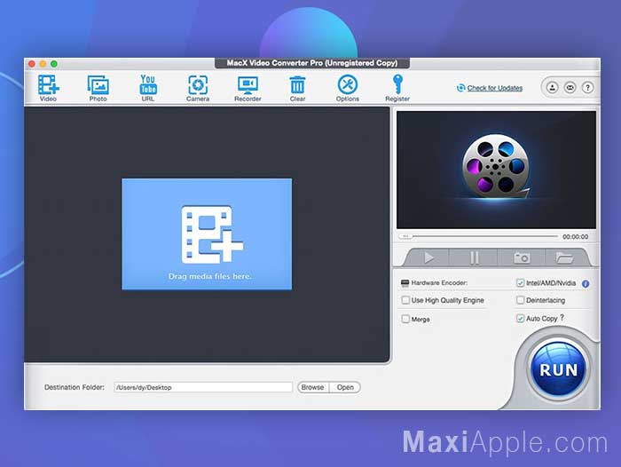This screenshot has width=621, height=467.
Task: Click the blue info icon next to Intel/AMD/Nvidia
Action: pos(586,283)
